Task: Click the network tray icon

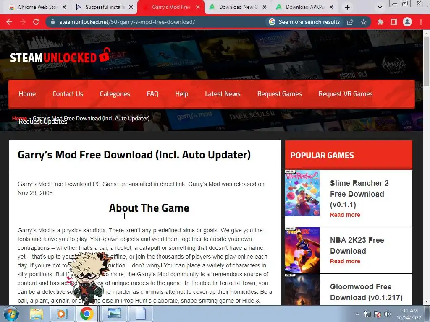Action: tap(367, 314)
